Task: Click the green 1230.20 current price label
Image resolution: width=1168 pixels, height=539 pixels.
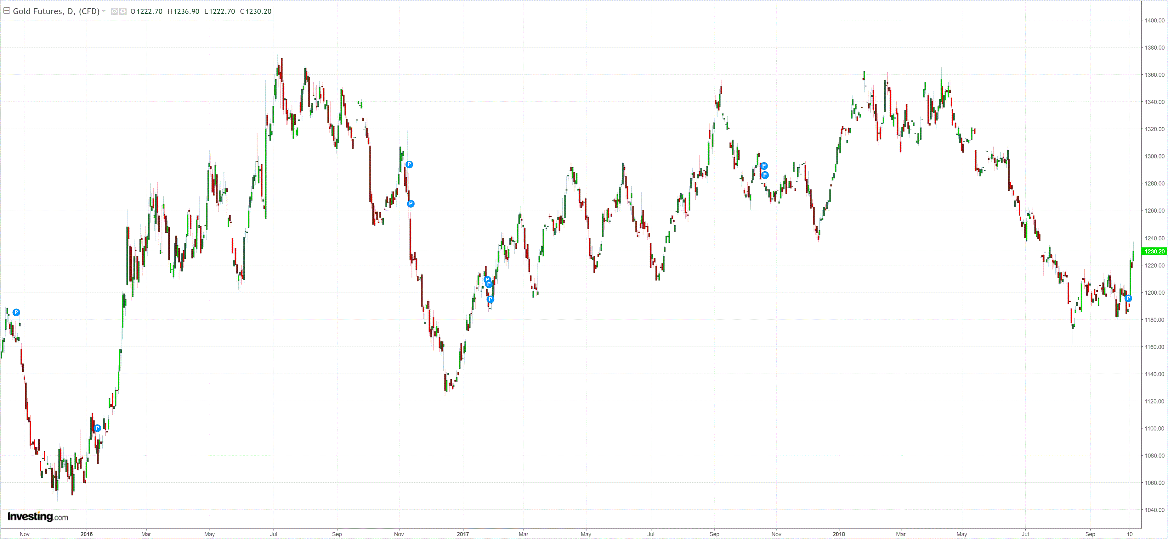Action: 1154,251
